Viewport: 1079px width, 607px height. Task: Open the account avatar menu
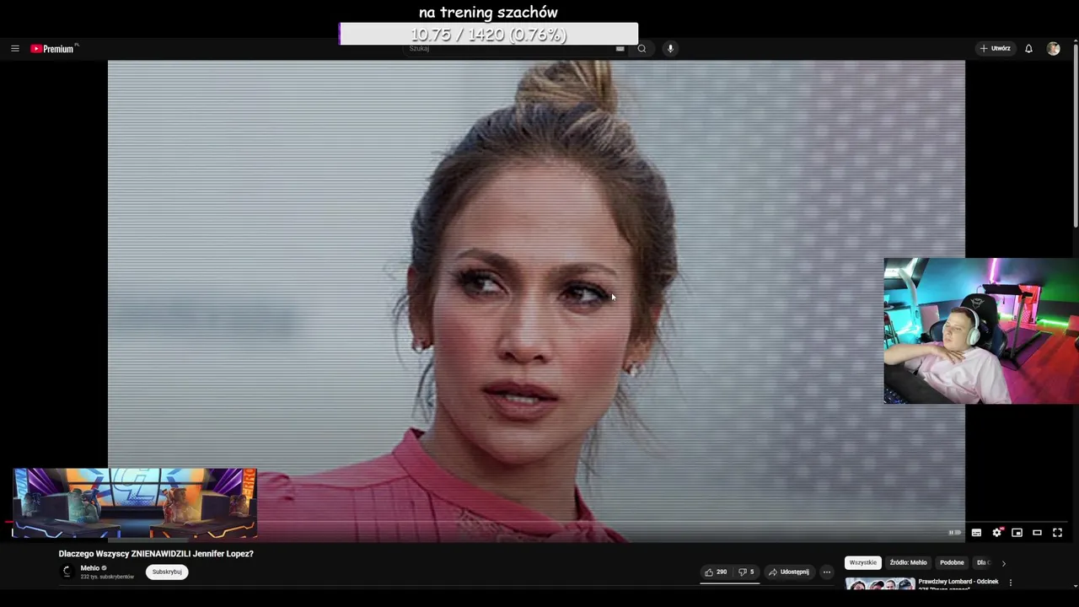[x=1053, y=49]
